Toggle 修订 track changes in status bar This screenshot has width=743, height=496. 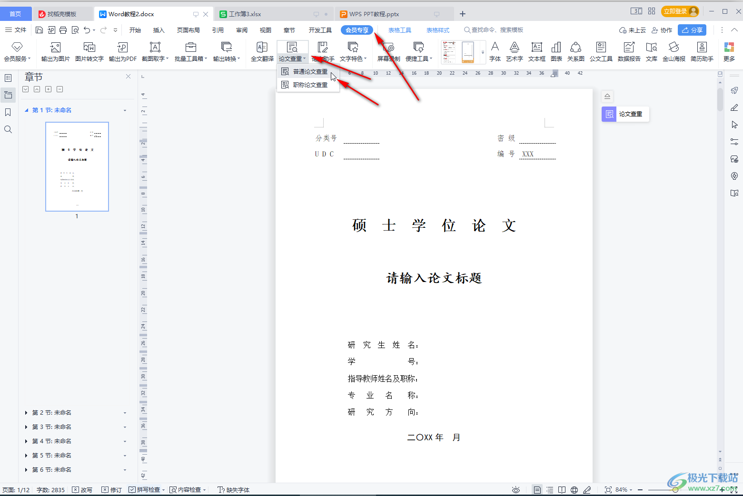(x=112, y=490)
